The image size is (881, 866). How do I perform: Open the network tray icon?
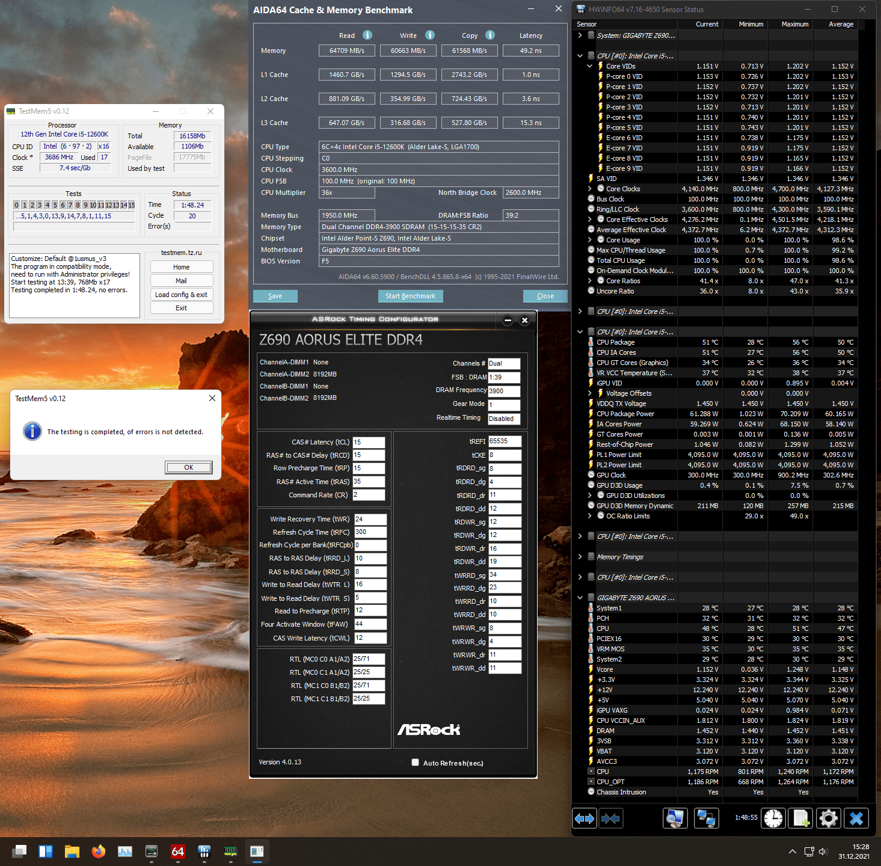coord(809,852)
